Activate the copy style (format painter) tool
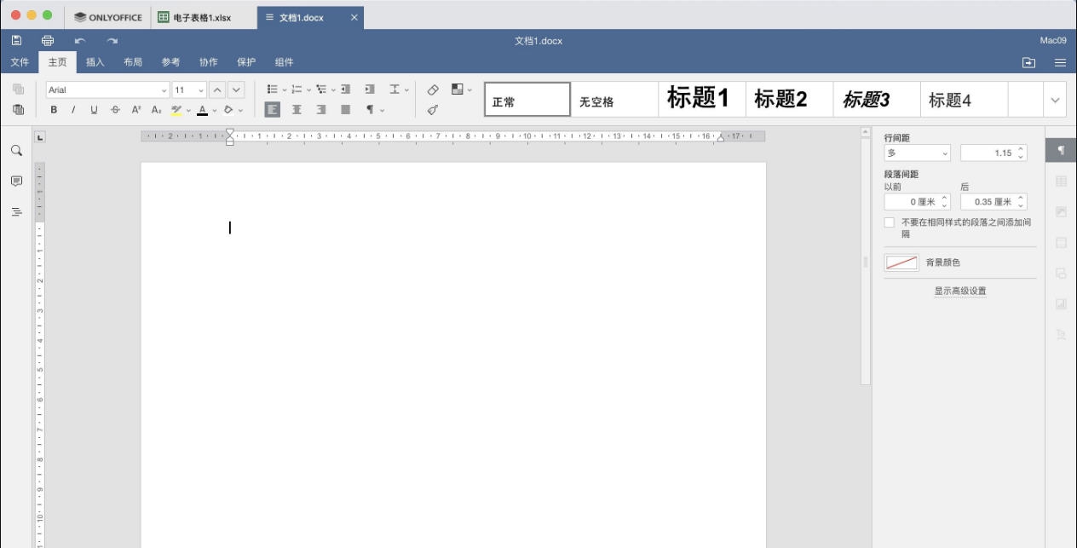This screenshot has height=548, width=1077. coord(433,109)
